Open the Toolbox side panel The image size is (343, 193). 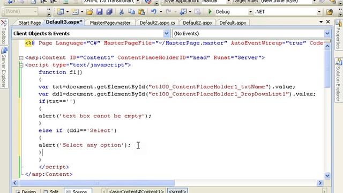(x=4, y=32)
